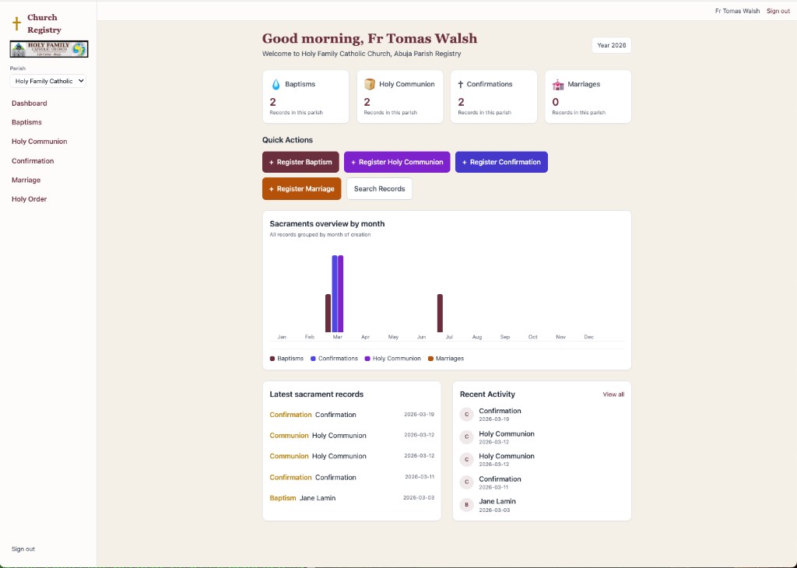This screenshot has width=797, height=568.
Task: Click View all in Recent Activity
Action: tap(613, 394)
